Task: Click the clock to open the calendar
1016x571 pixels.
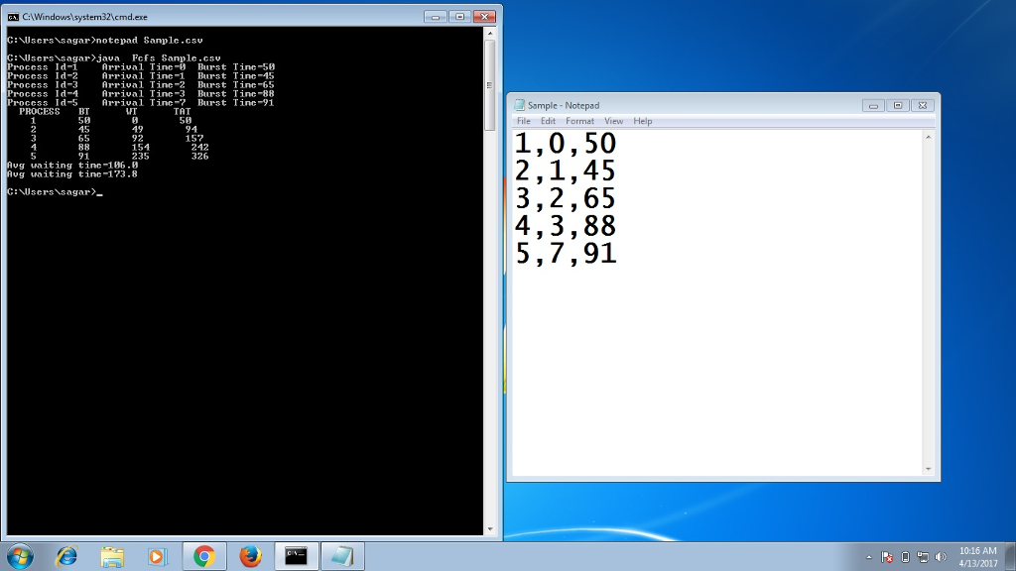Action: click(x=977, y=556)
